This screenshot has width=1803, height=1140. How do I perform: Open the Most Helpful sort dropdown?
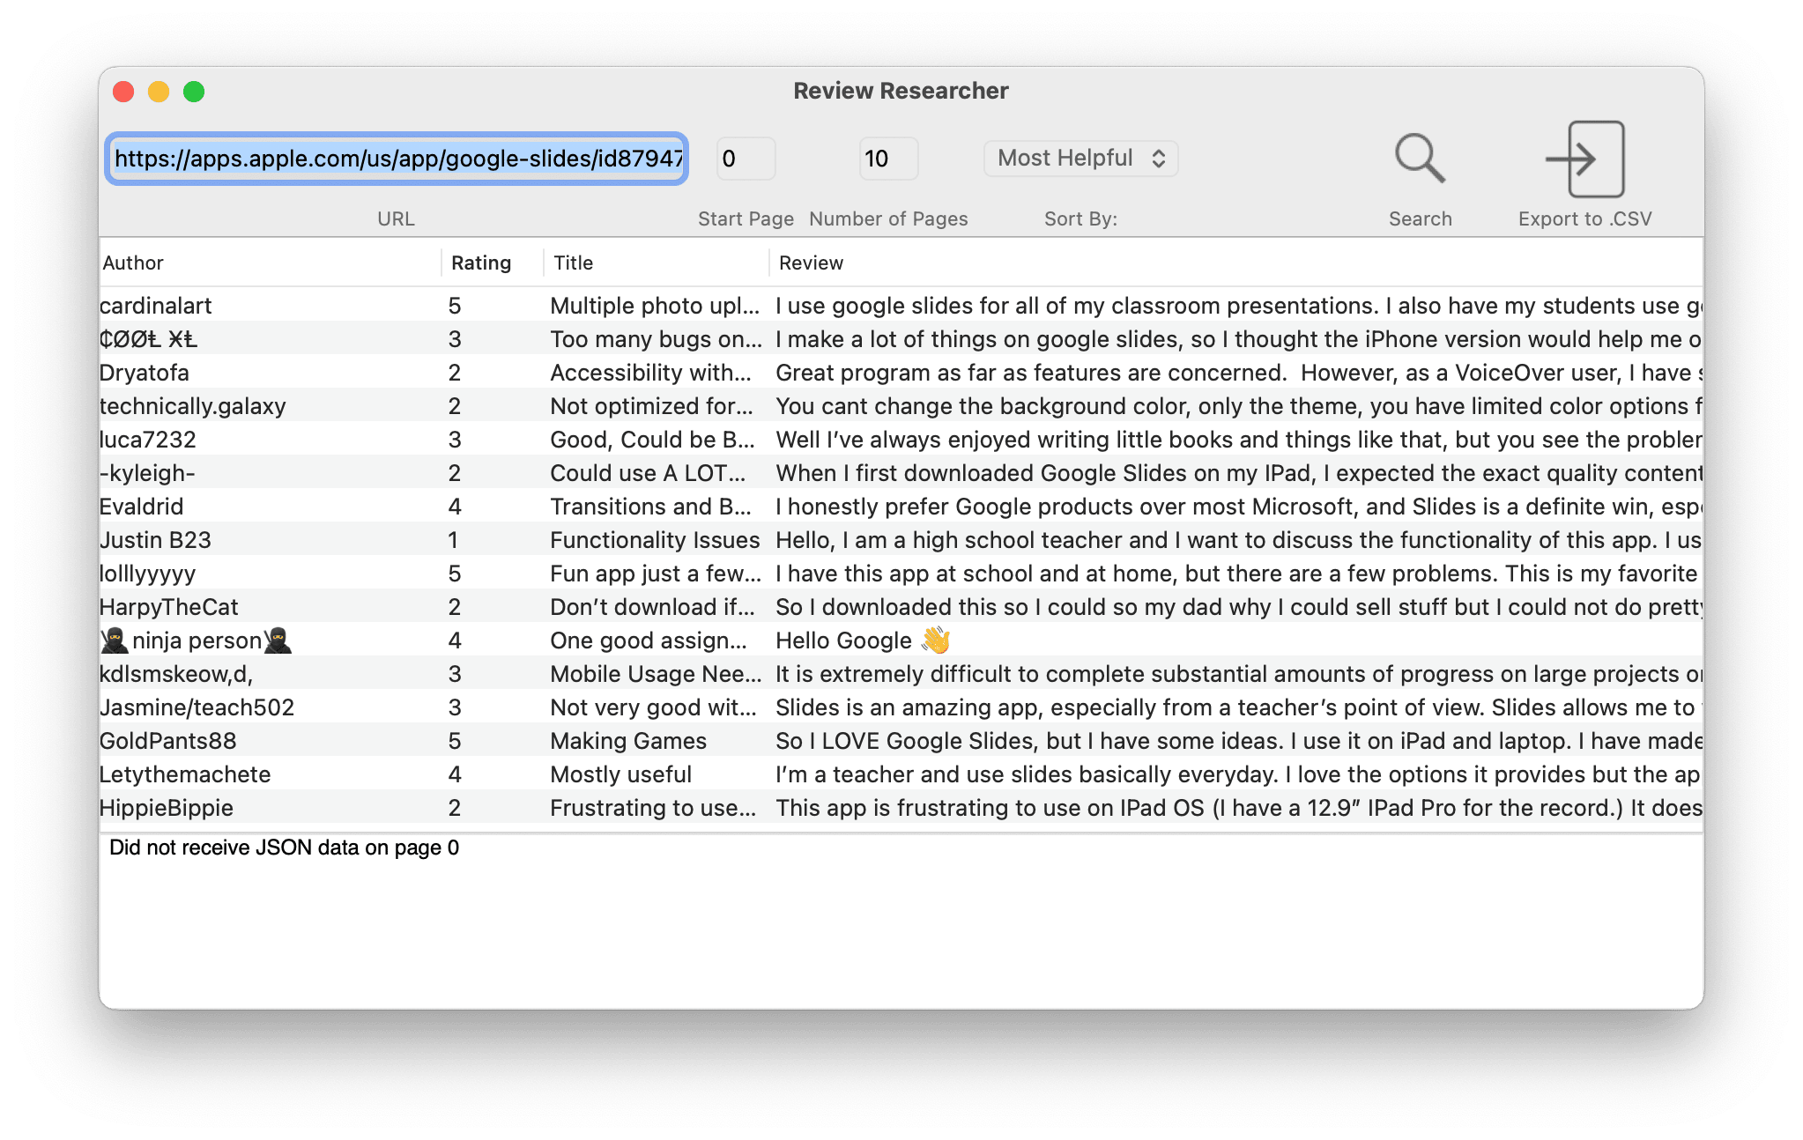(x=1080, y=159)
